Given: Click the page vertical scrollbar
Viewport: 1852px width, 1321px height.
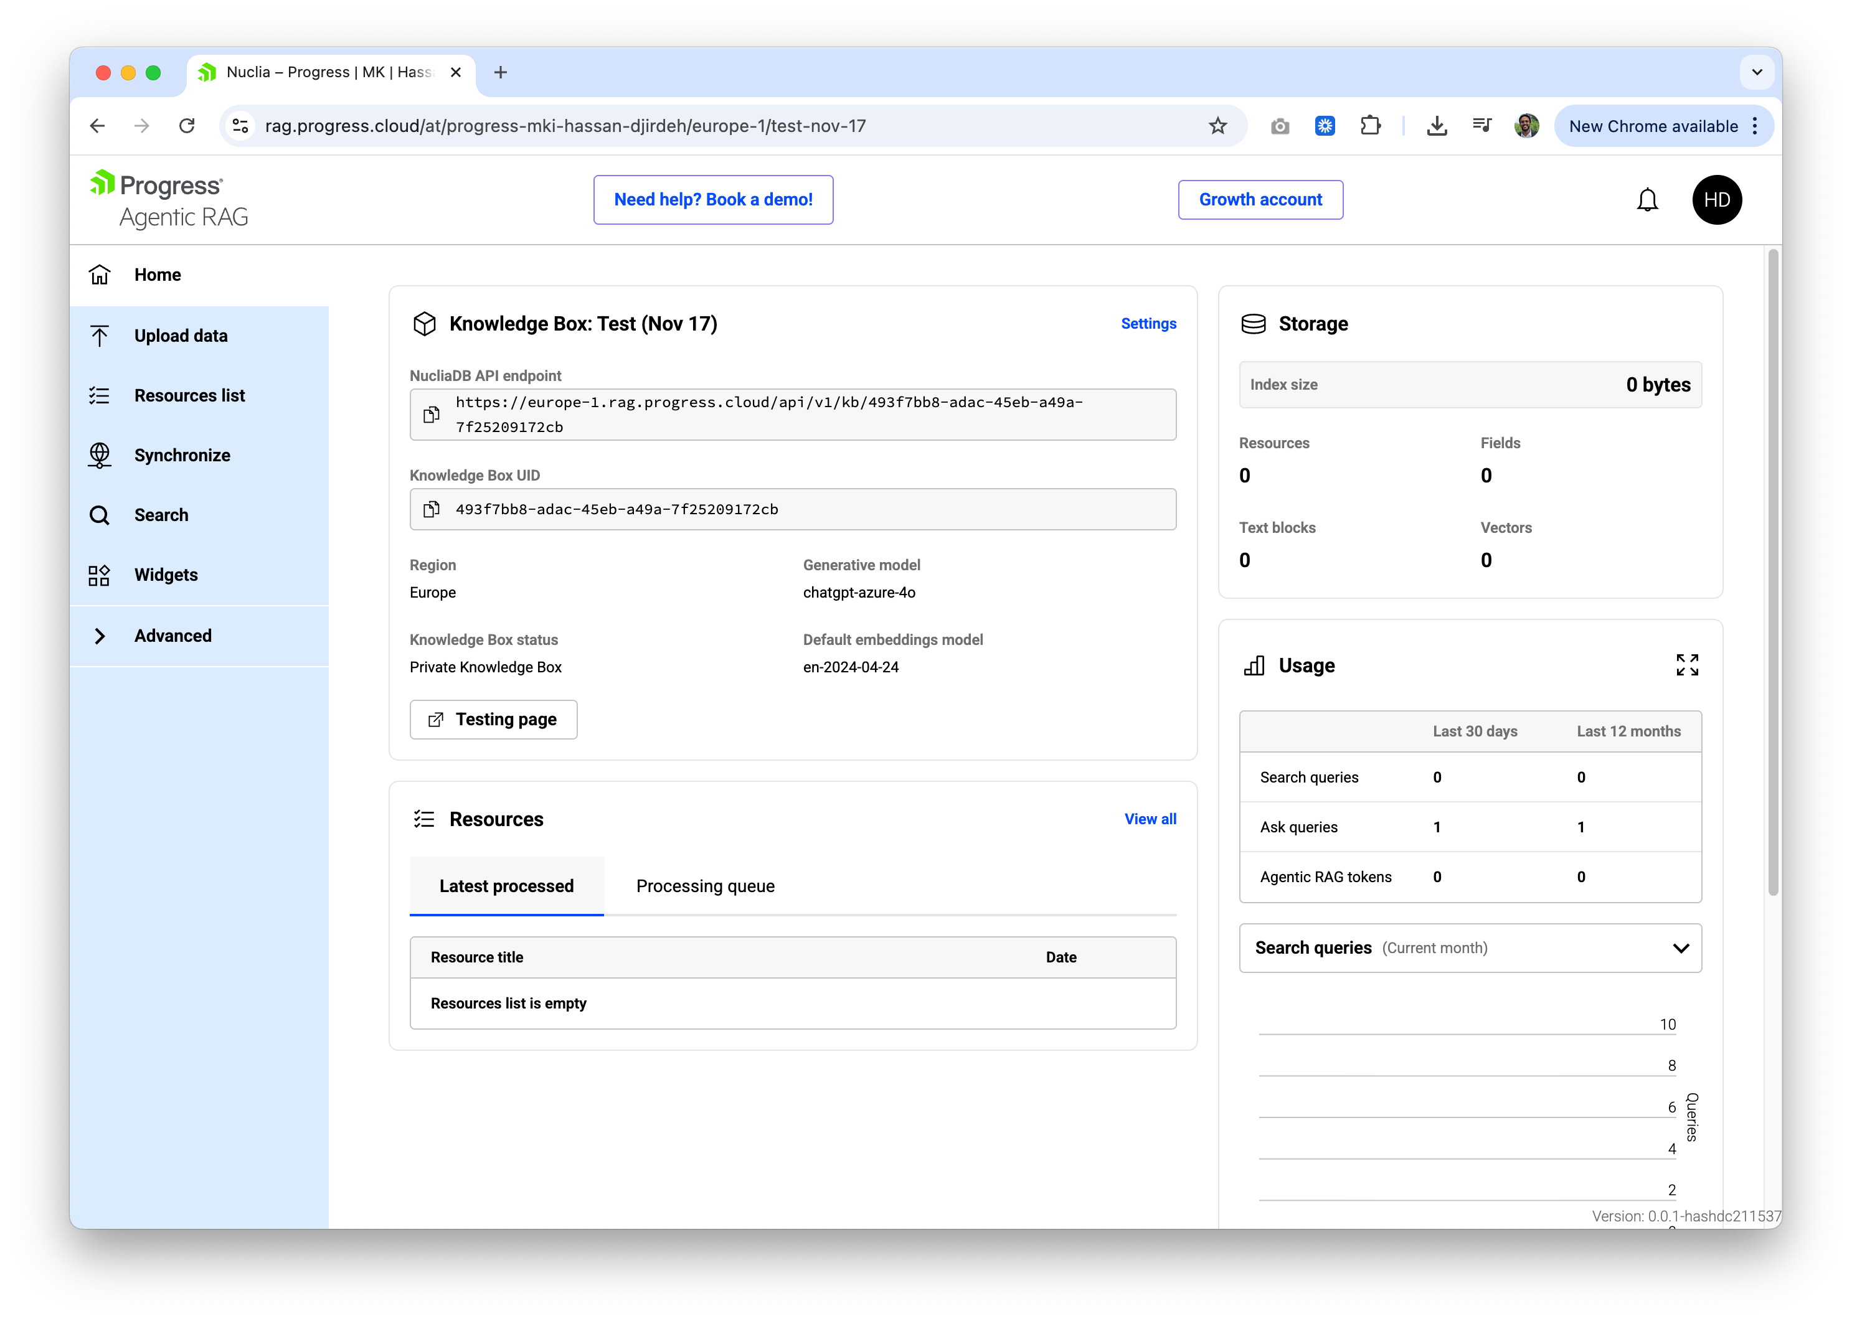Looking at the screenshot, I should [x=1773, y=570].
